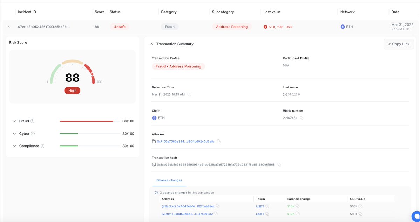
Task: Click the High risk label
Action: 72,91
